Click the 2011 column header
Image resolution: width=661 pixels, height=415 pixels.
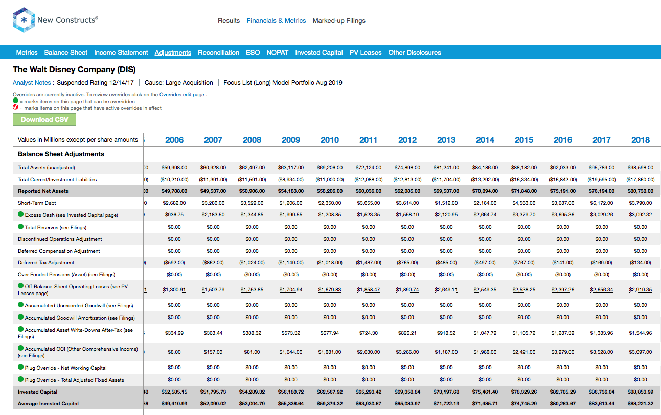369,140
